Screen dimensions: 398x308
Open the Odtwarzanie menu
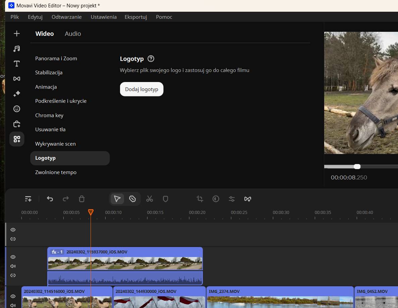[66, 17]
